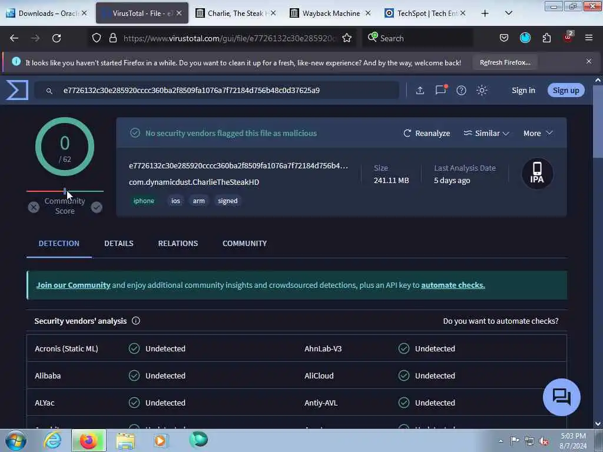Click the 0 / 62 detection score circle
Viewport: 603px width, 452px height.
pyautogui.click(x=65, y=147)
